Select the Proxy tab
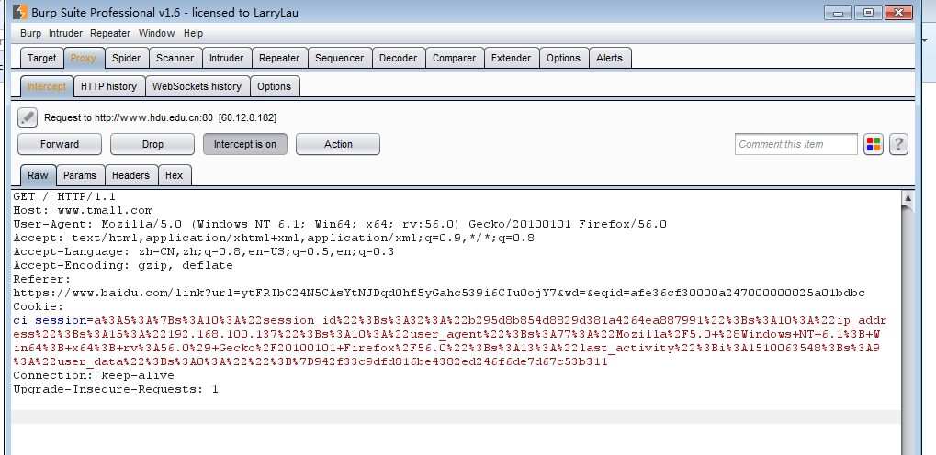This screenshot has width=936, height=455. coord(84,58)
